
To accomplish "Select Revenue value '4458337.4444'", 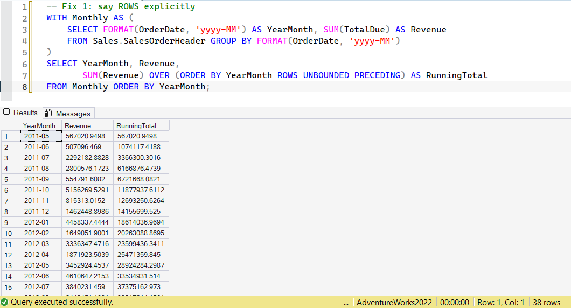I will (x=87, y=222).
